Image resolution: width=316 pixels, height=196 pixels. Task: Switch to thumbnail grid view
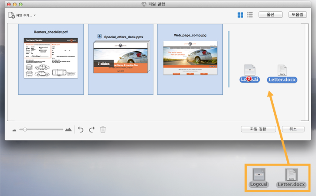point(240,15)
